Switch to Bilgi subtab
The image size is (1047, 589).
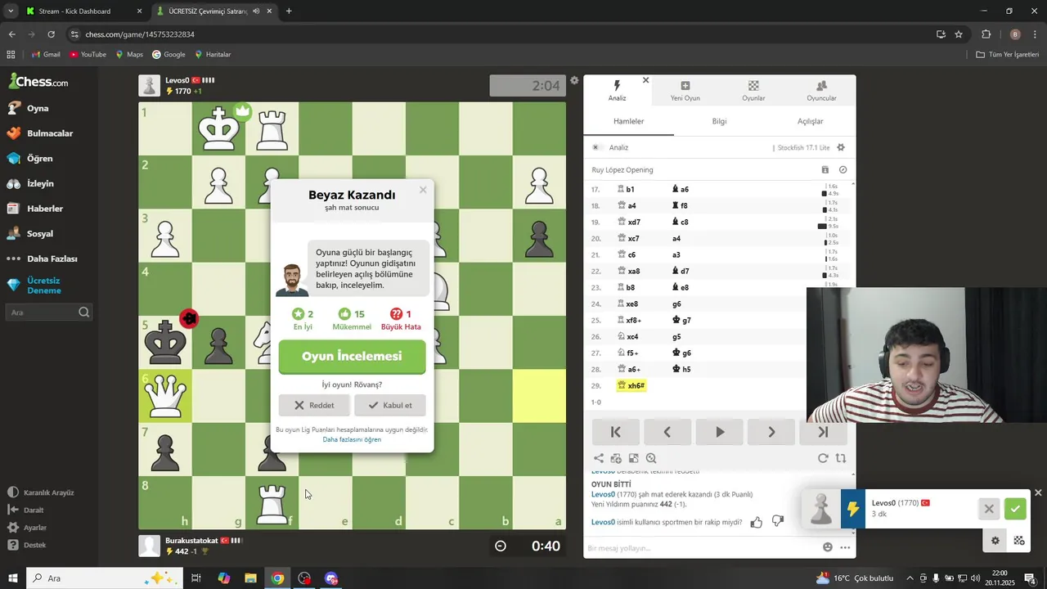tap(719, 121)
